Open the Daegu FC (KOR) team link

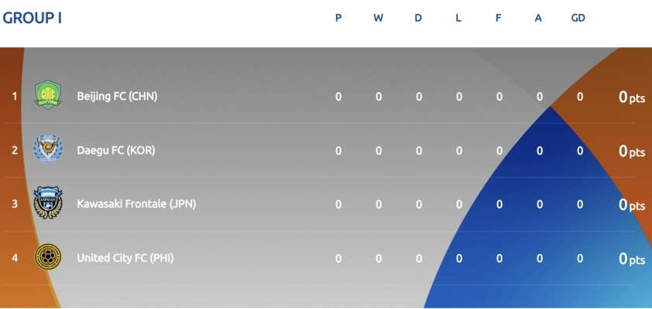(x=116, y=150)
